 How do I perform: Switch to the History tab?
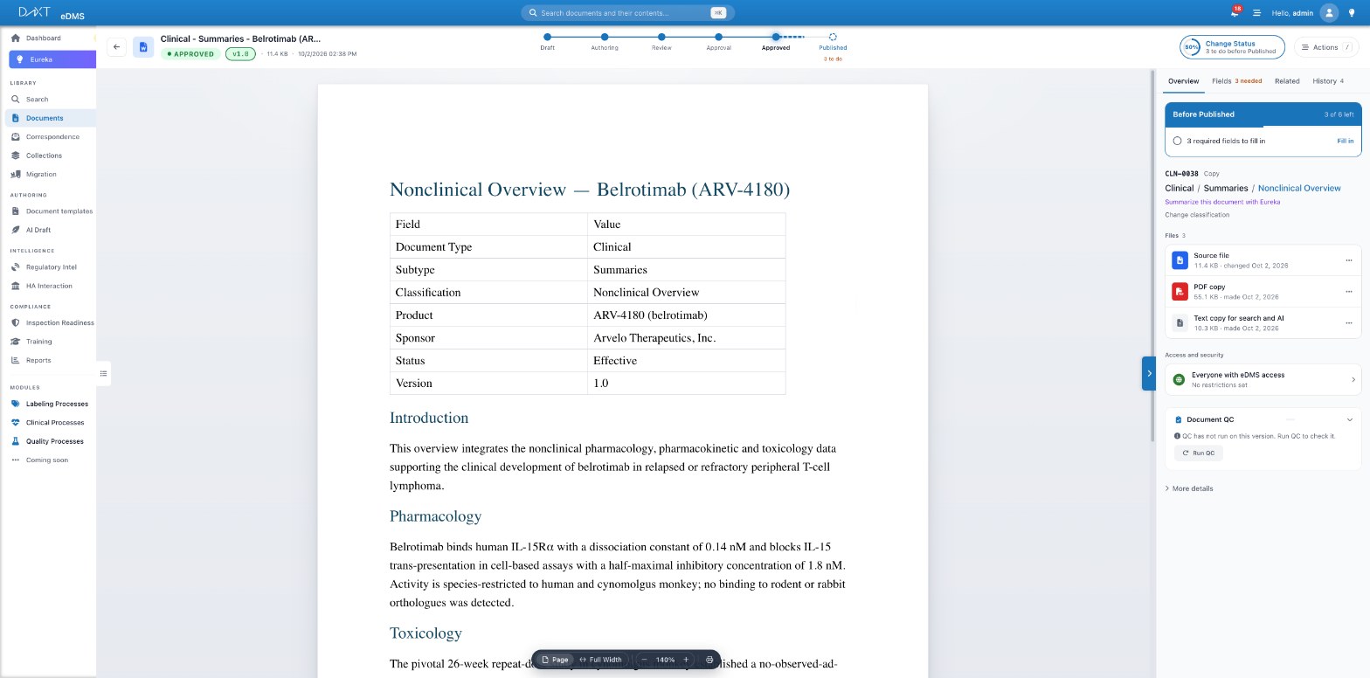point(1327,81)
